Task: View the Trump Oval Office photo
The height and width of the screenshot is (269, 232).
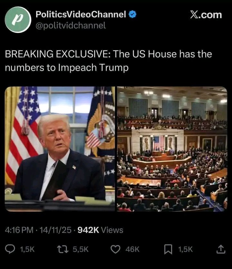Action: point(60,149)
